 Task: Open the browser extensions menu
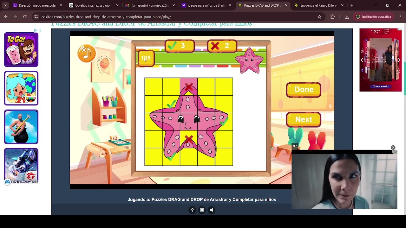(332, 17)
